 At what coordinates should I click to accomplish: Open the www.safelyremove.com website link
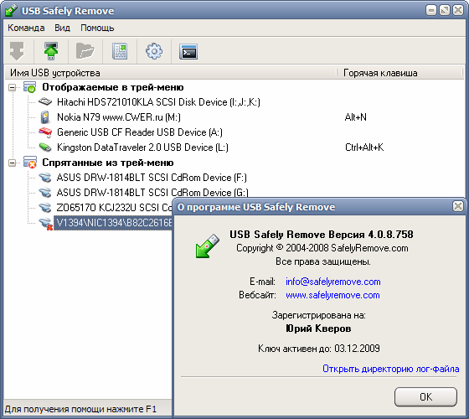332,295
